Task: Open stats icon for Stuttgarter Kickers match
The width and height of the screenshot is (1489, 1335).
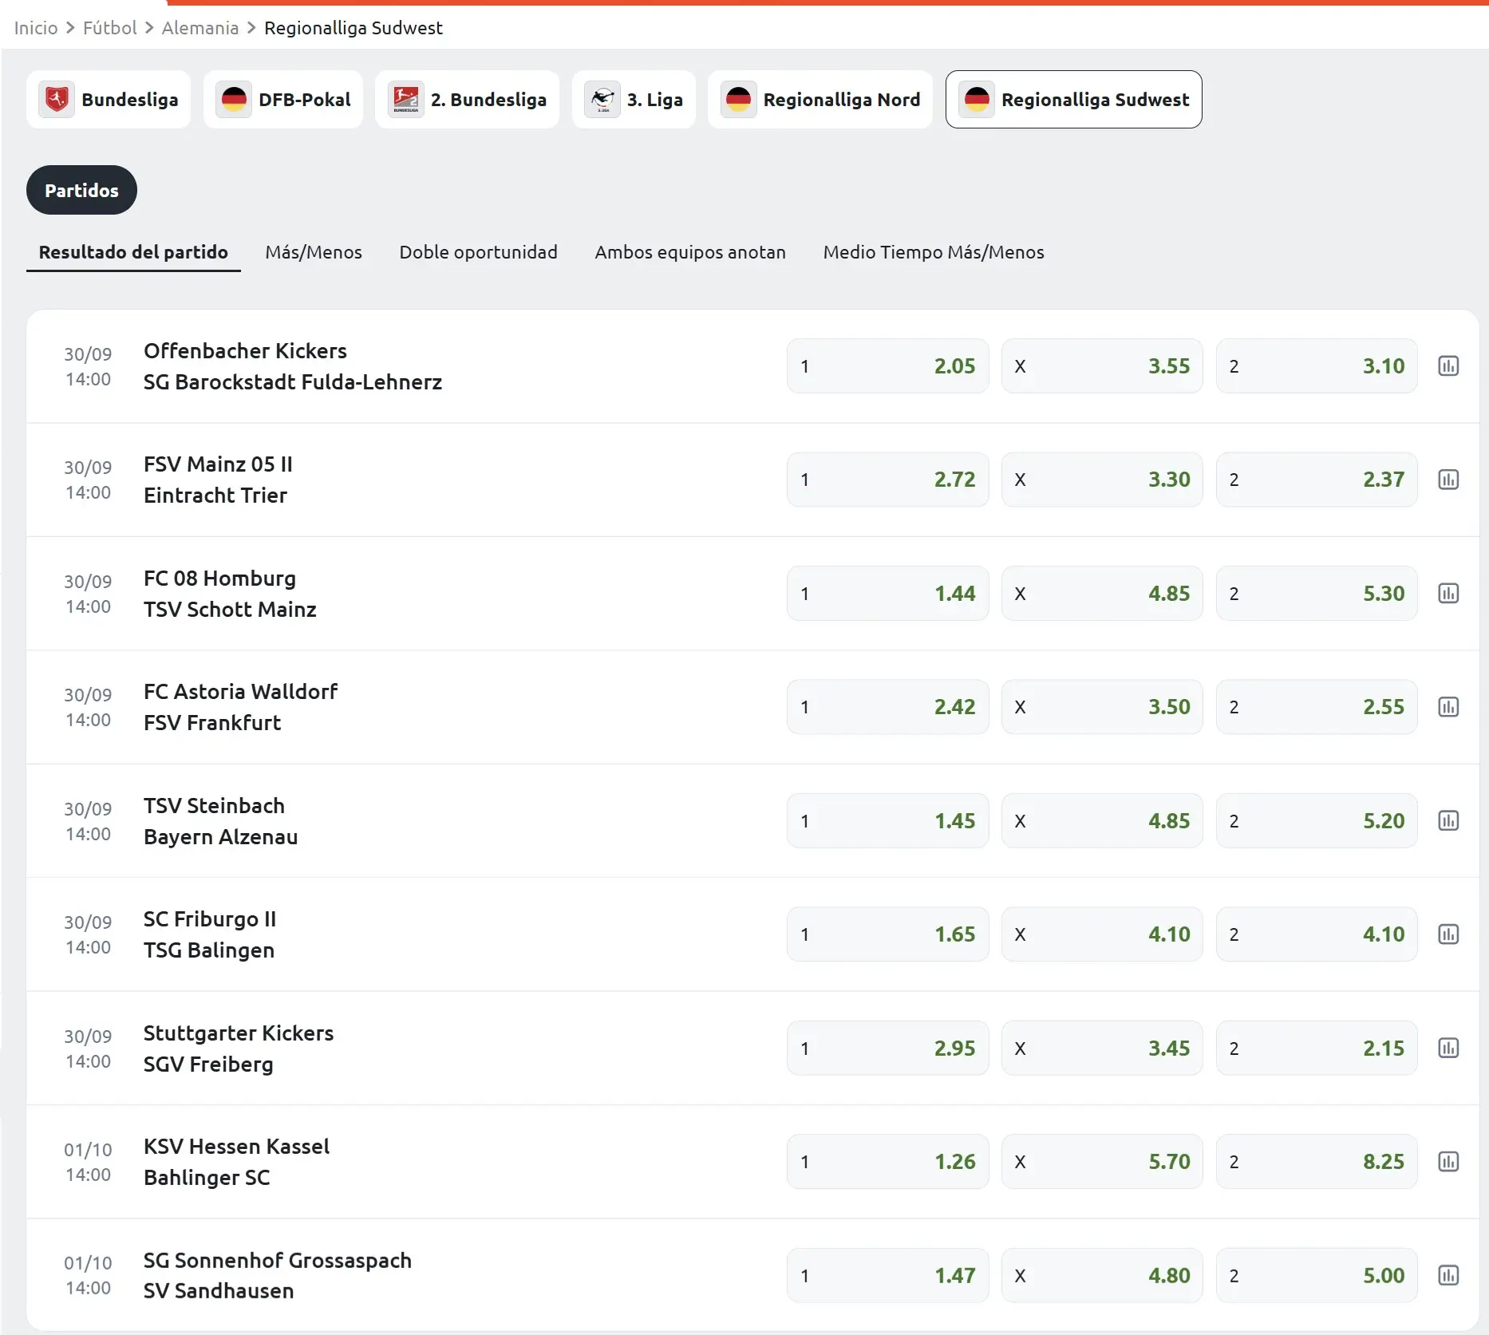Action: [1448, 1049]
